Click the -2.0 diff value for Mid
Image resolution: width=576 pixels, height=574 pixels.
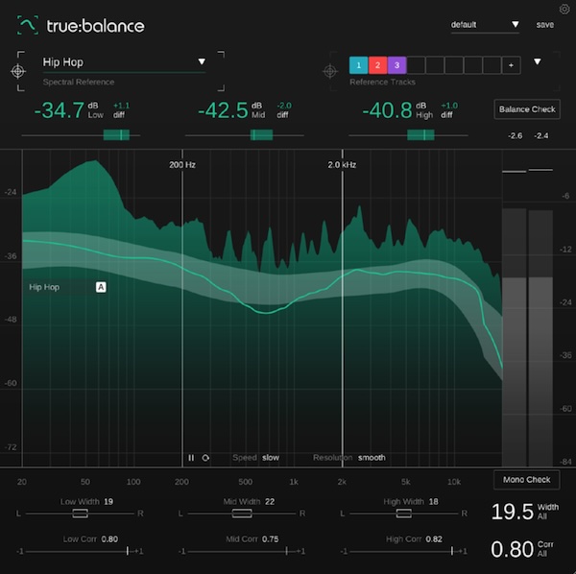click(x=284, y=106)
